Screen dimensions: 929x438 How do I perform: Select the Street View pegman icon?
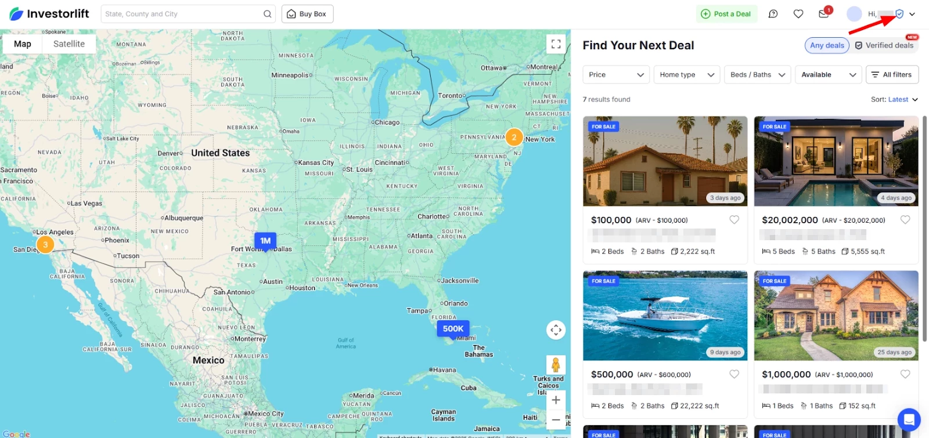coord(556,365)
